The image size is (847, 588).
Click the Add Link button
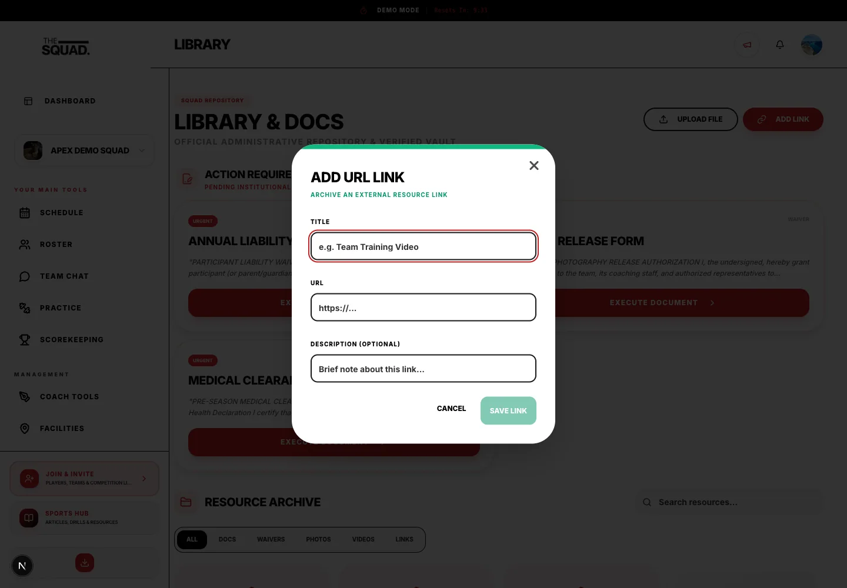[783, 119]
